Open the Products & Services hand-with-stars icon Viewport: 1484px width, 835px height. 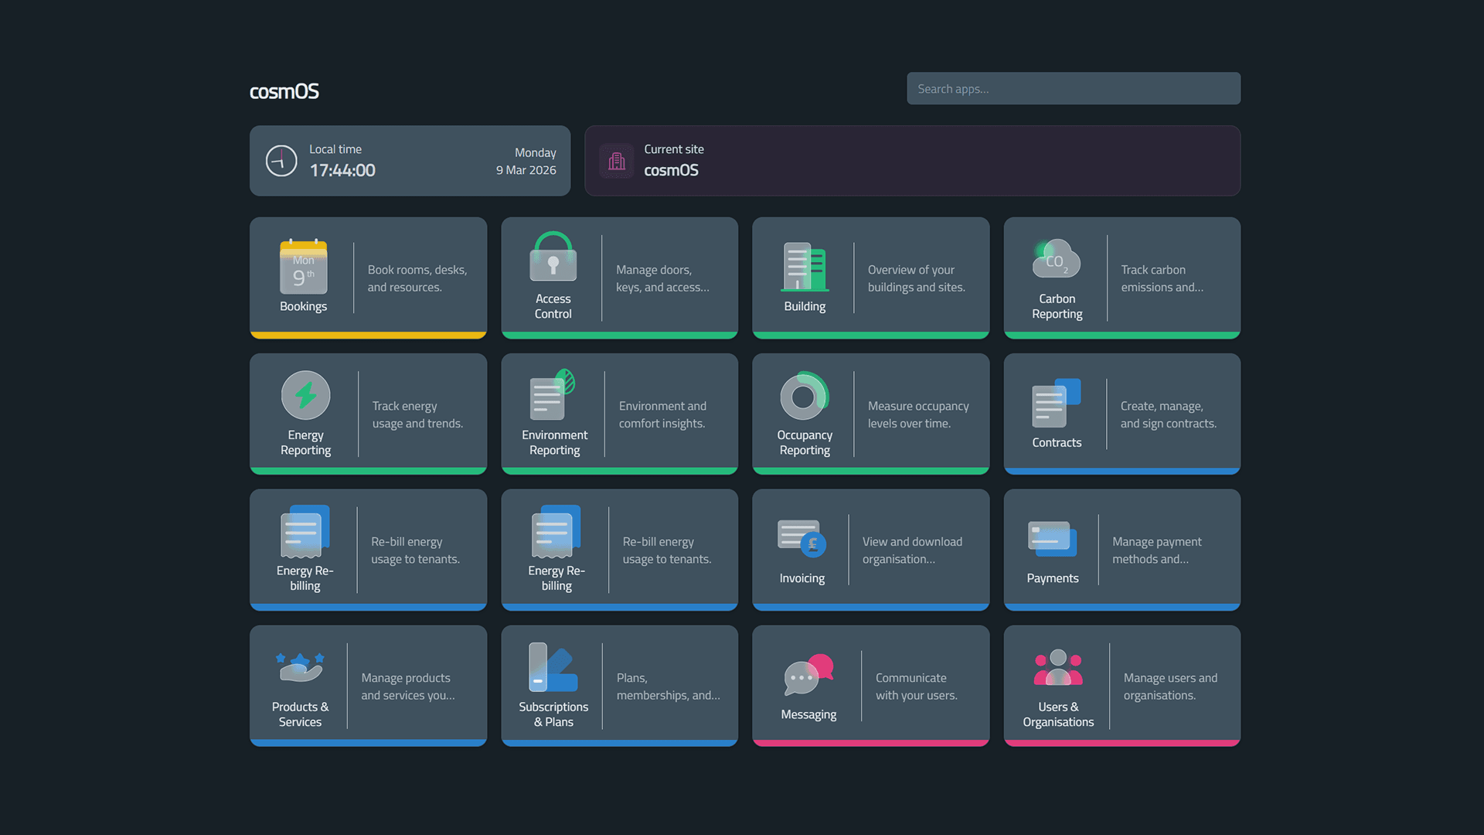pyautogui.click(x=300, y=667)
